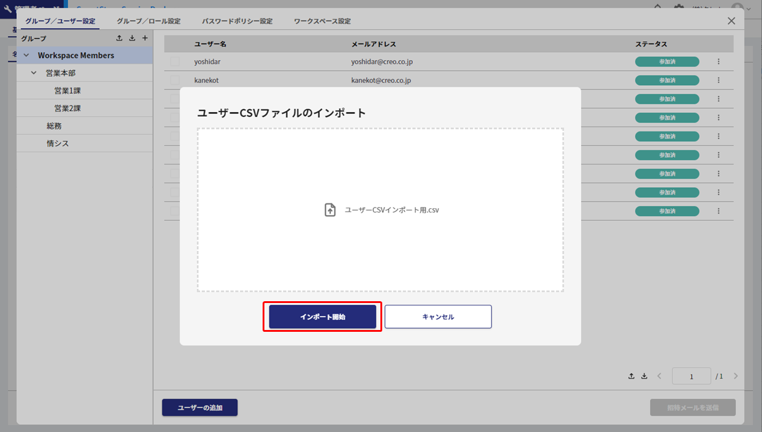The width and height of the screenshot is (762, 432).
Task: Click the group export (upload) icon
Action: (119, 38)
